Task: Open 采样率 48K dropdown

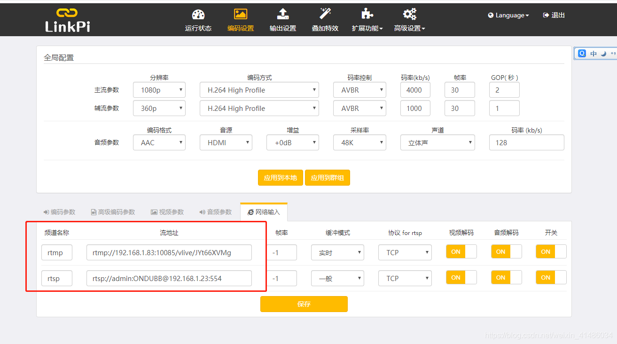Action: pyautogui.click(x=360, y=142)
